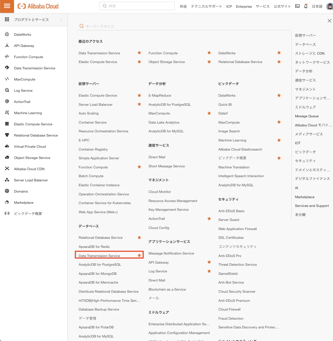Click Server Load Balancer sidebar icon
This screenshot has width=333, height=341.
click(x=7, y=180)
